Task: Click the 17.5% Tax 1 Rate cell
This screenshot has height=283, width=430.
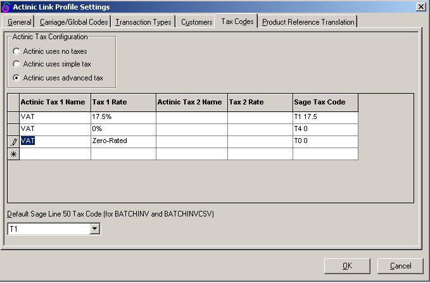Action: 123,117
